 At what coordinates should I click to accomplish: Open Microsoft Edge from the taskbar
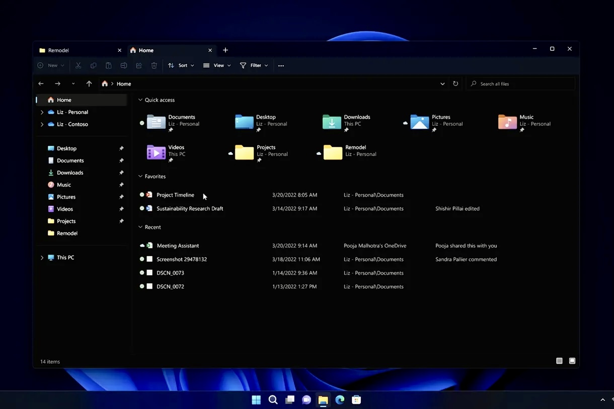click(x=340, y=400)
